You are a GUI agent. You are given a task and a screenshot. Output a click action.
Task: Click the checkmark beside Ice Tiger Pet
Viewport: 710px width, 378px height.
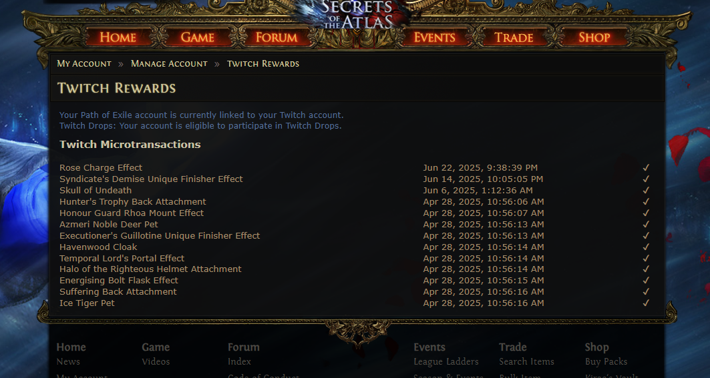646,303
